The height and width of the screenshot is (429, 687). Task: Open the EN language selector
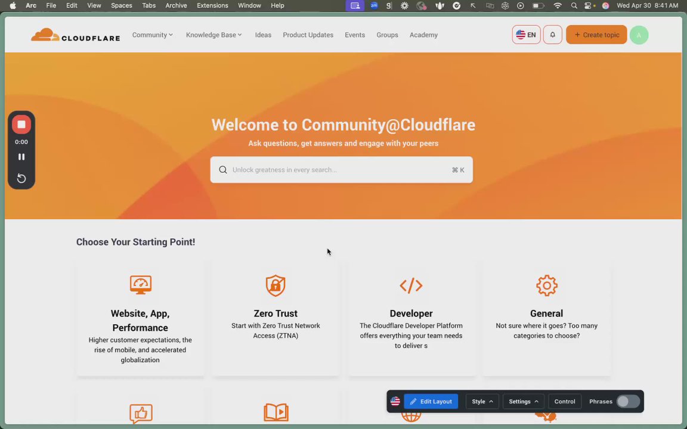coord(526,35)
